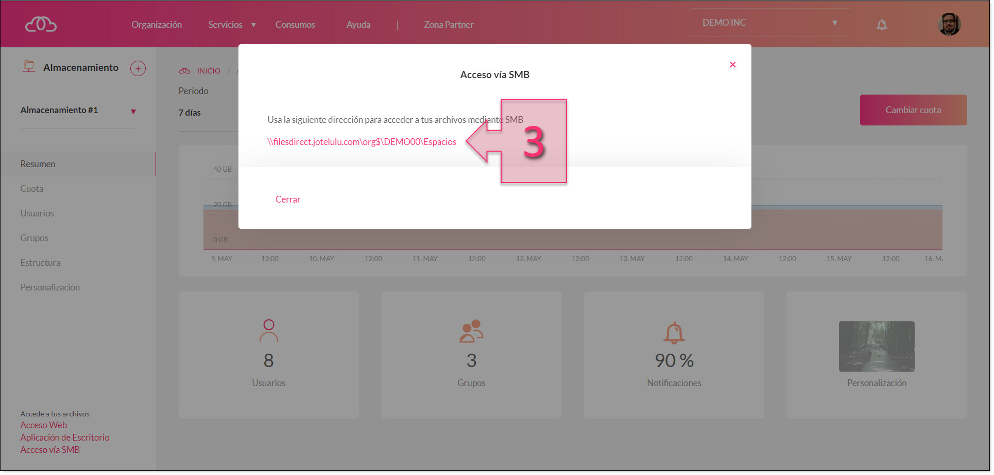Image resolution: width=994 pixels, height=475 pixels.
Task: Open the Ayuda menu item
Action: tap(358, 24)
